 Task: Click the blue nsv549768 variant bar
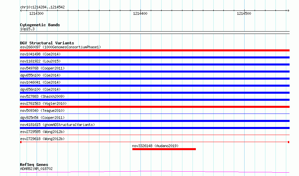155,72
